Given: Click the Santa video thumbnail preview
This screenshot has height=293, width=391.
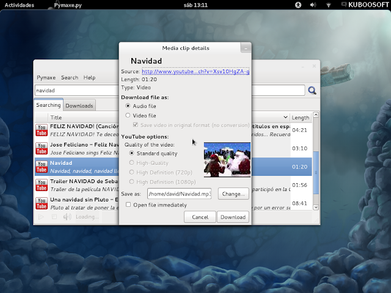Looking at the screenshot, I should pos(227,160).
